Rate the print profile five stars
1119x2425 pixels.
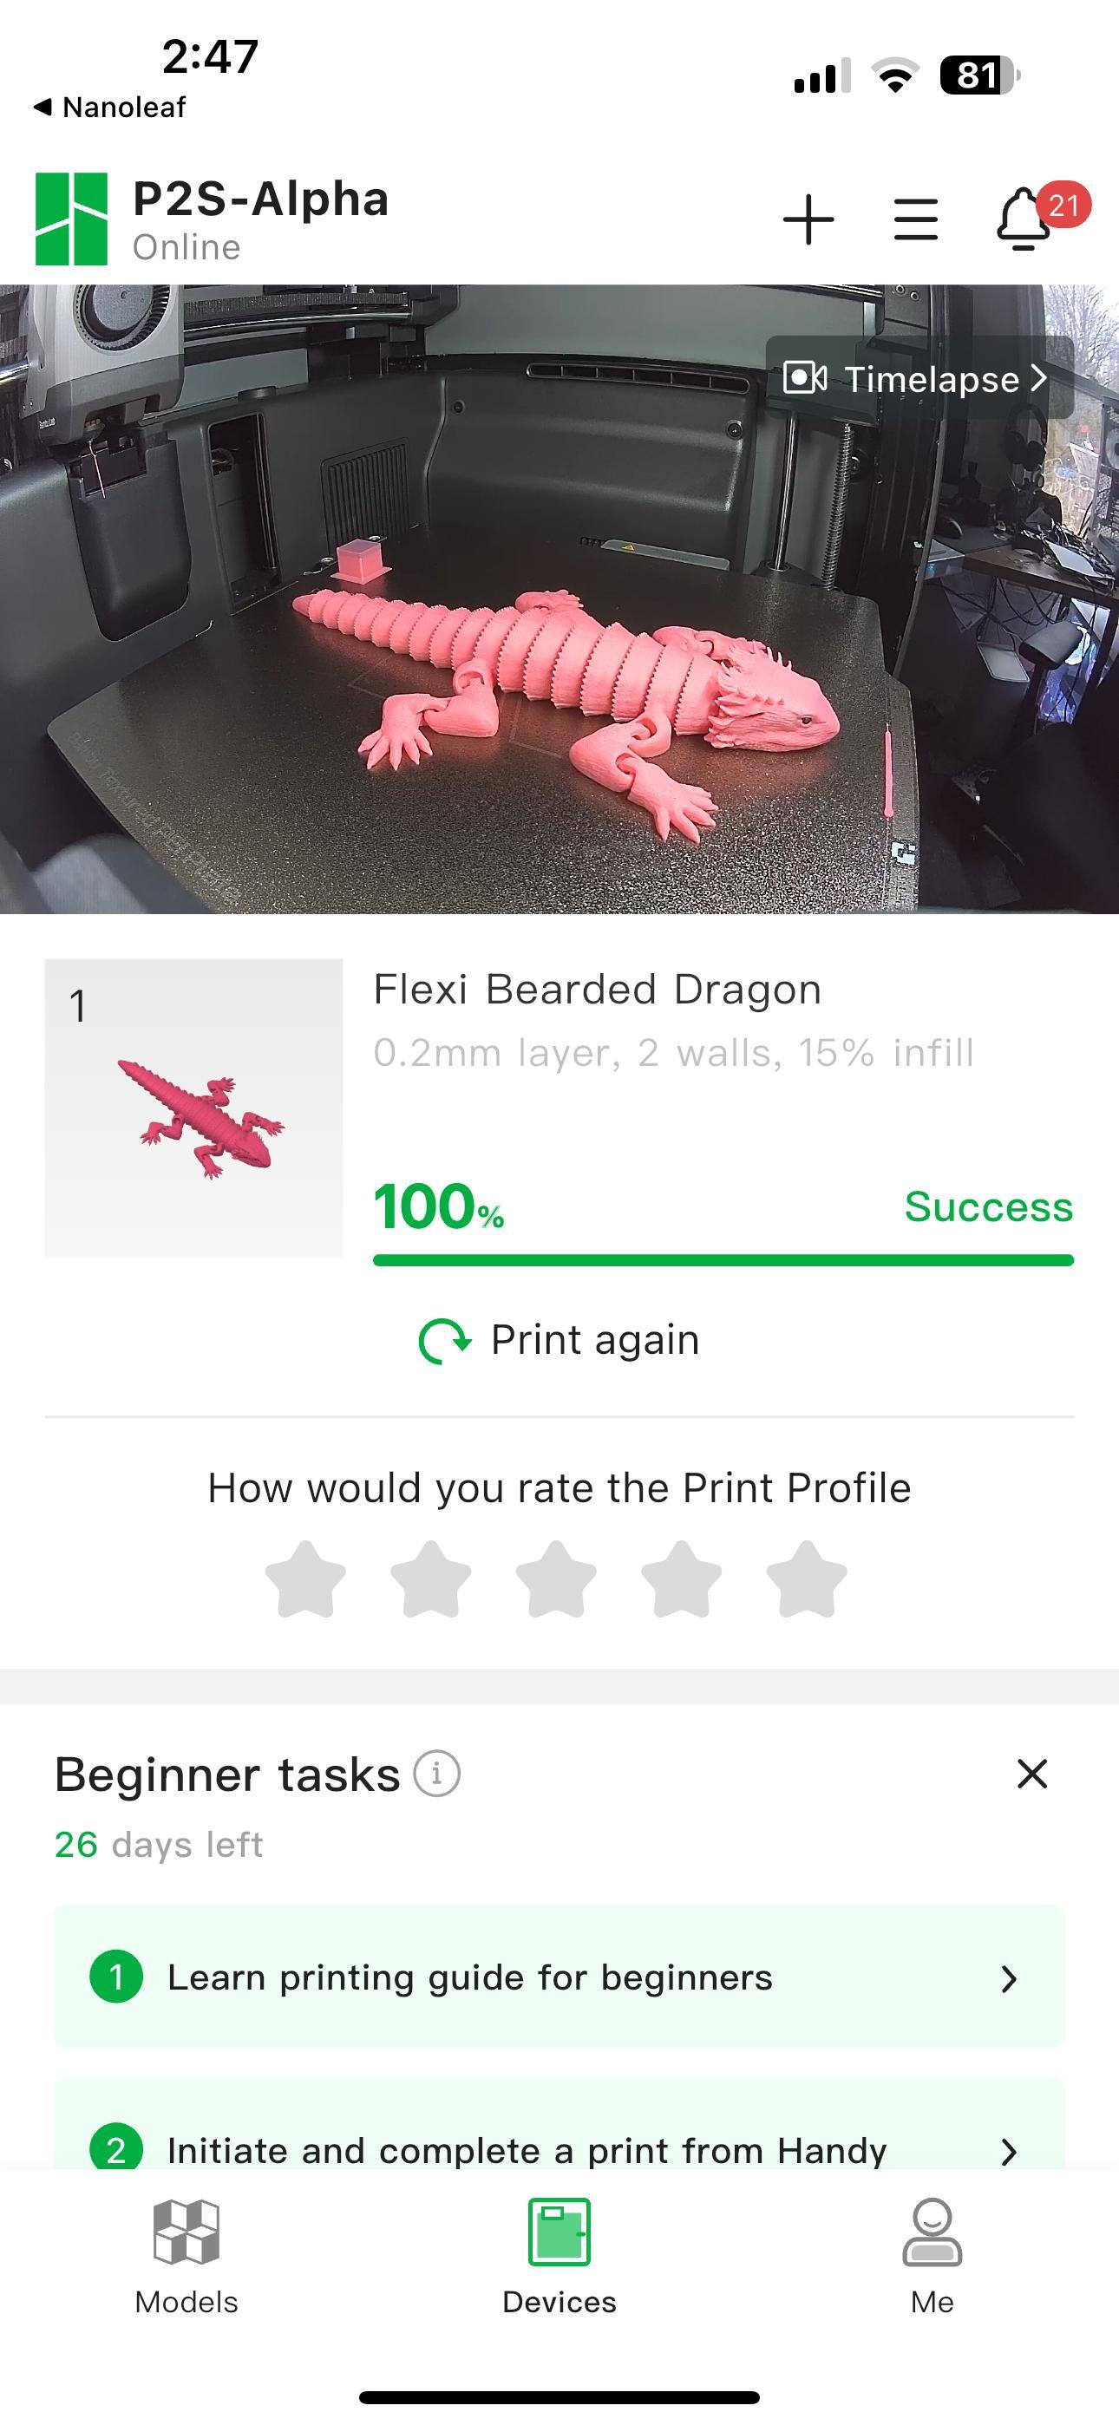click(x=806, y=1579)
